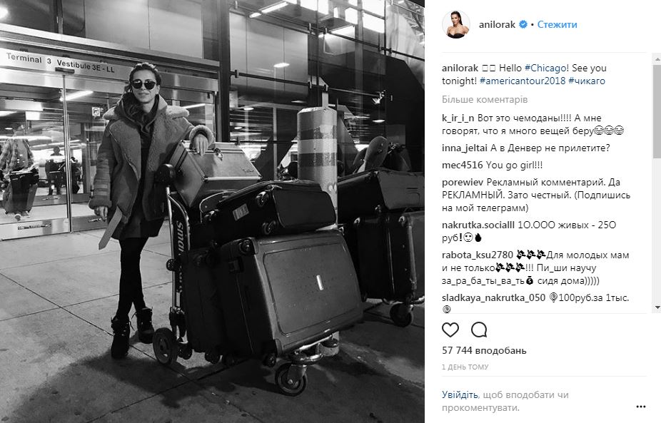Click the 57 744 вподобань likes count
This screenshot has width=661, height=423.
[x=484, y=350]
